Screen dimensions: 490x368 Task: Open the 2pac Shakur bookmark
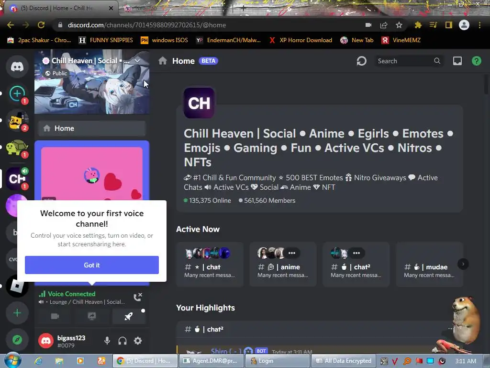tap(39, 40)
